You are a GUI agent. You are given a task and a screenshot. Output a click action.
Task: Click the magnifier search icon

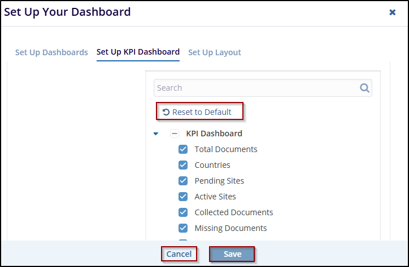click(x=364, y=88)
